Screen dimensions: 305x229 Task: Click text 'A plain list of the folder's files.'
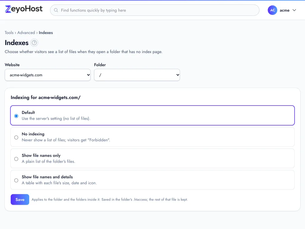click(x=49, y=161)
